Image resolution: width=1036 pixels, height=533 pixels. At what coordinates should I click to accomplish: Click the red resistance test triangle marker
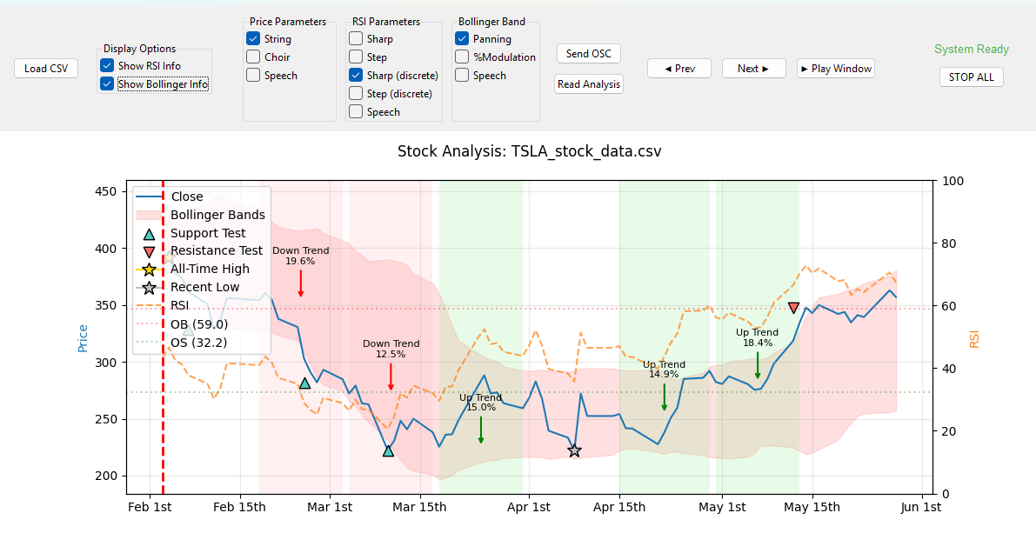(793, 308)
